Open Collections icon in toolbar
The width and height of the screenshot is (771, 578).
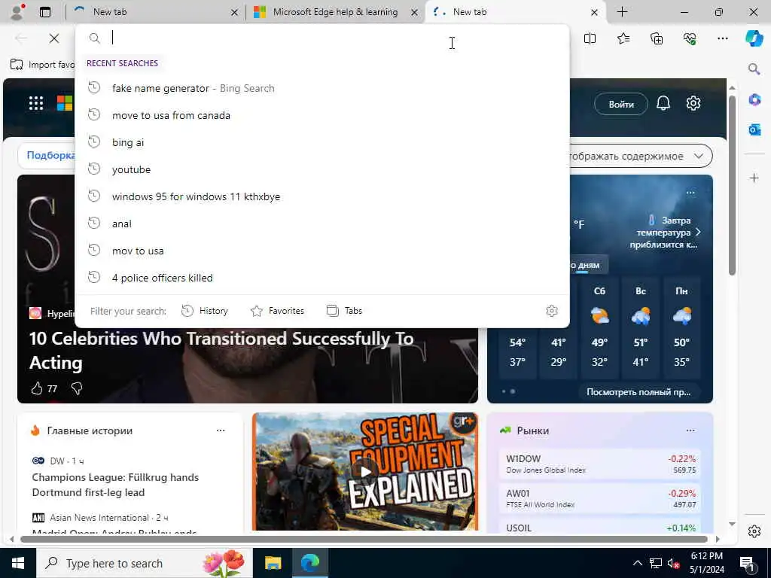tap(657, 38)
